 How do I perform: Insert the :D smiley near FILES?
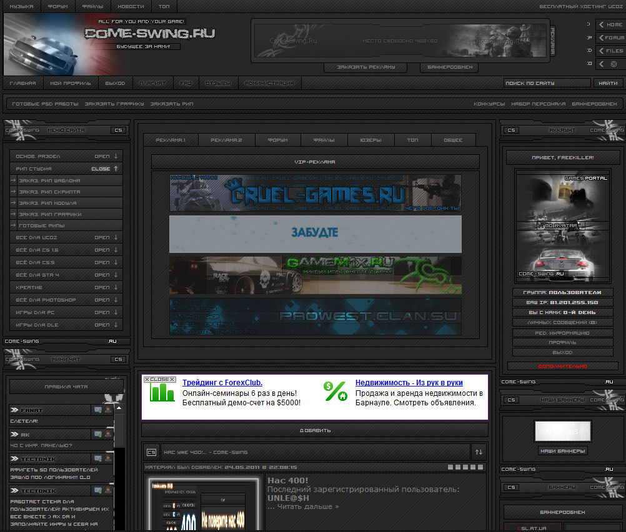[589, 51]
